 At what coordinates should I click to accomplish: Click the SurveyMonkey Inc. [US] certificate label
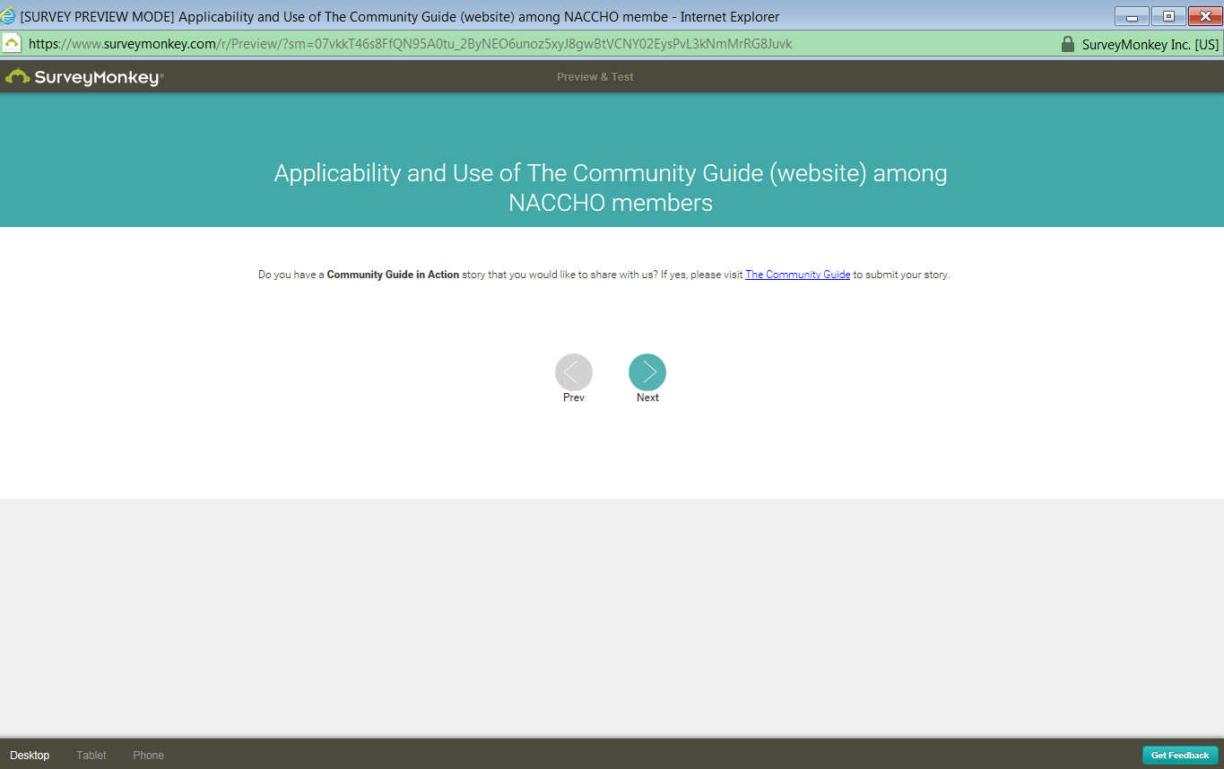coord(1150,44)
